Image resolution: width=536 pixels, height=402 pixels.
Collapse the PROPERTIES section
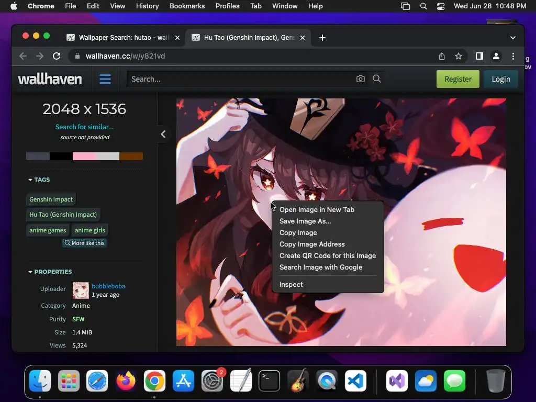tap(50, 272)
